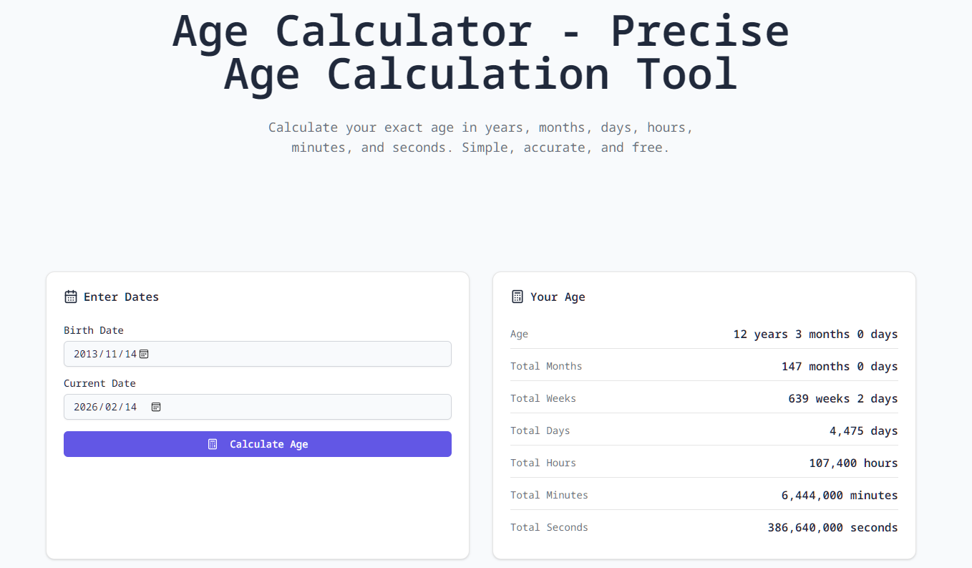Click the 107,400 hours value
The height and width of the screenshot is (568, 972).
[853, 463]
